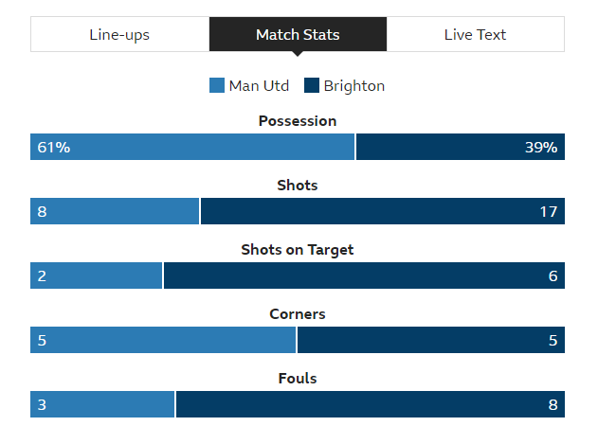Click the Brighton corners bar
Image resolution: width=598 pixels, height=444 pixels.
pos(431,340)
